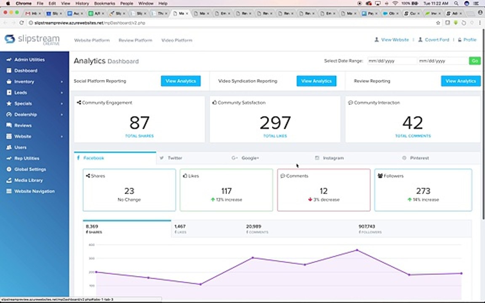The image size is (485, 303).
Task: Open the Profile link
Action: (467, 40)
